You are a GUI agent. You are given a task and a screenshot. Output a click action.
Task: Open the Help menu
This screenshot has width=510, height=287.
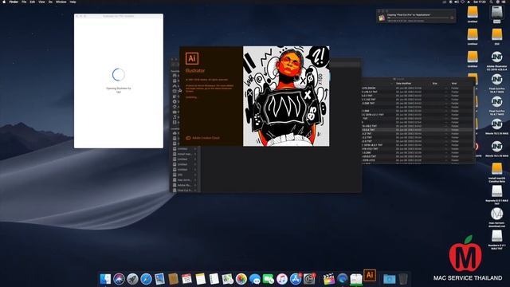(x=73, y=2)
